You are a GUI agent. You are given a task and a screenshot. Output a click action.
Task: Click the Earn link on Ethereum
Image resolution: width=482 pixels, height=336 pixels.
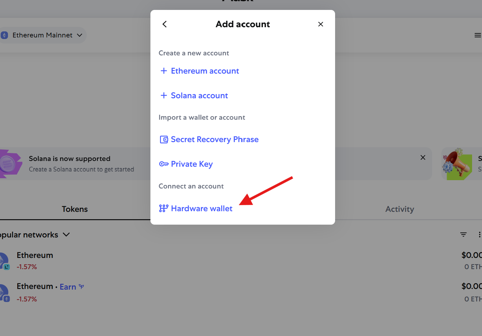[x=68, y=287]
